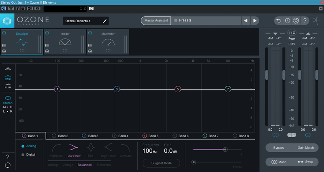Screen dimensions: 324x172
Task: Click the Bypass button
Action: click(x=279, y=148)
